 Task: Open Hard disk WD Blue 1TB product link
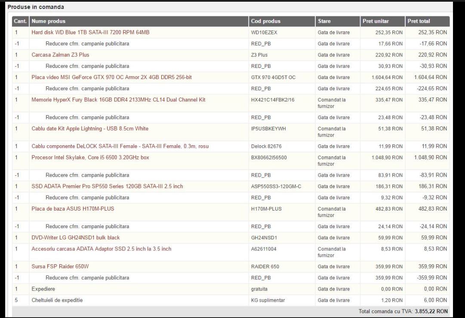(x=90, y=32)
